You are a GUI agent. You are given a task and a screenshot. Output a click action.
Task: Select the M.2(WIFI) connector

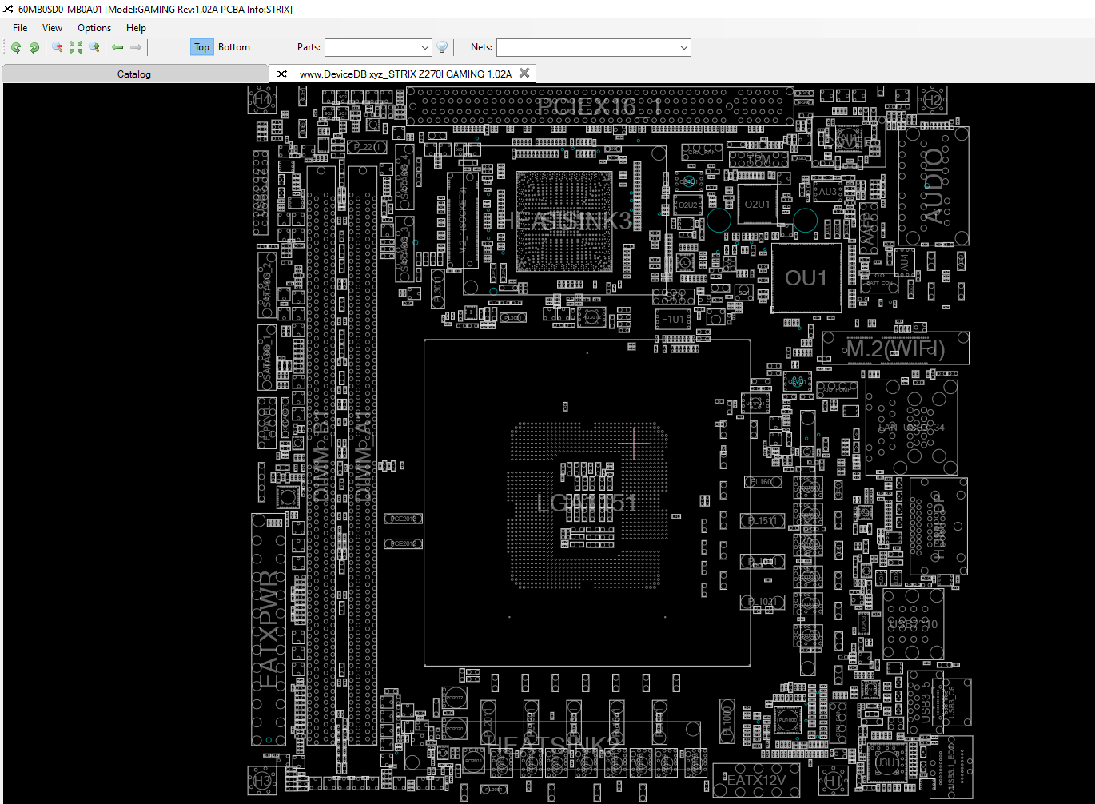coord(895,348)
